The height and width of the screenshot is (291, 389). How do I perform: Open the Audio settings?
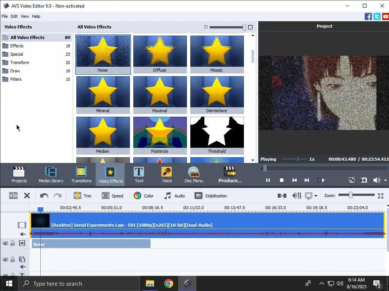[x=174, y=196]
